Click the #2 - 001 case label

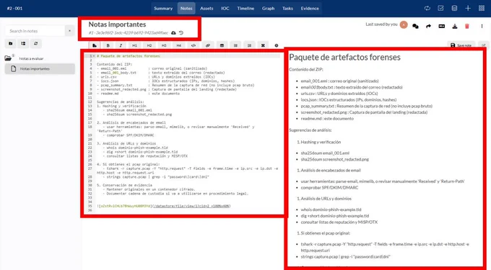coord(14,9)
